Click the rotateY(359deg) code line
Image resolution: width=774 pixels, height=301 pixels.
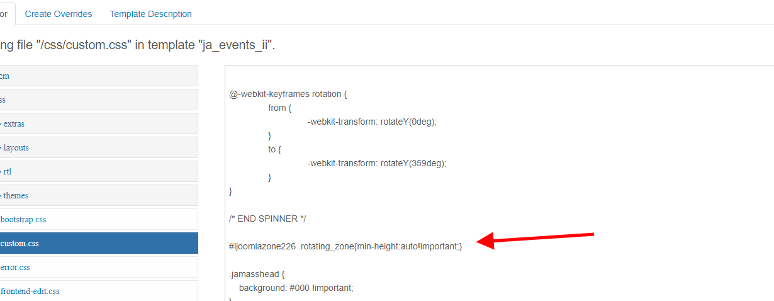coord(376,163)
